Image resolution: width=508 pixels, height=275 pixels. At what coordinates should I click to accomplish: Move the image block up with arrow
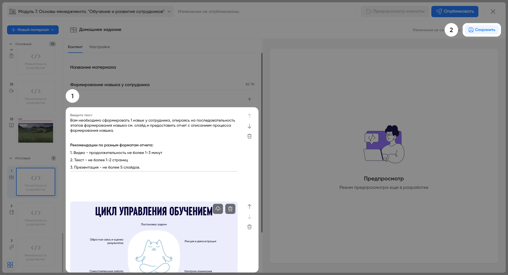(x=249, y=207)
